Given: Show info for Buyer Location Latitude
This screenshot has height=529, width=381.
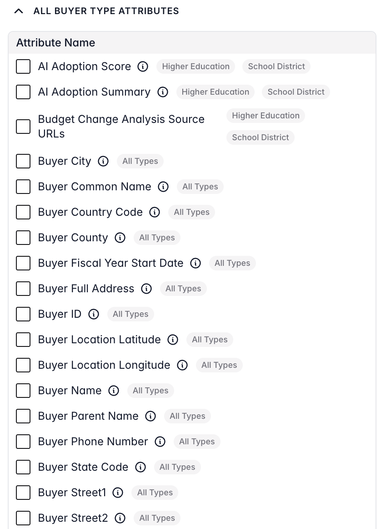Looking at the screenshot, I should (x=173, y=340).
